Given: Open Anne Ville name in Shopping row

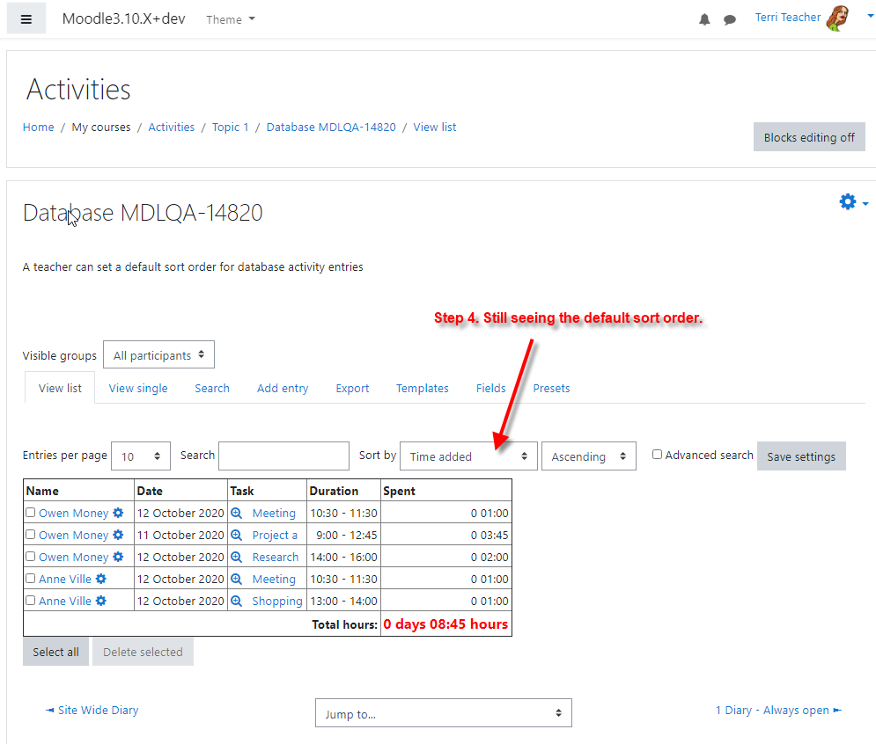Looking at the screenshot, I should coord(65,602).
